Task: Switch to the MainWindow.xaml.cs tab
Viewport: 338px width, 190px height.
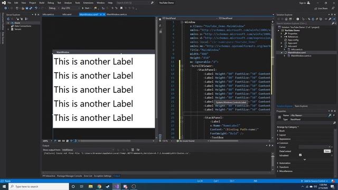Action: tap(117, 14)
